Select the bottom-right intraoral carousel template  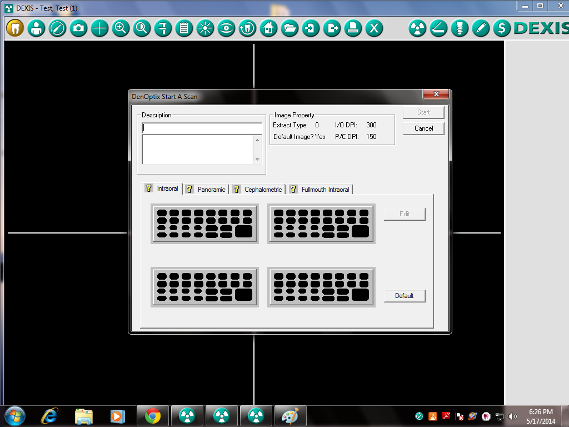pyautogui.click(x=321, y=287)
